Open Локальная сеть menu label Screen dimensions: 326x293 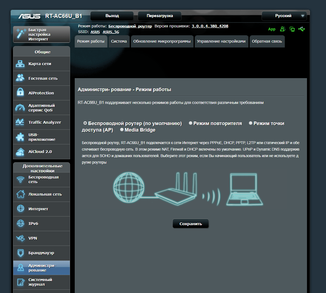click(45, 194)
